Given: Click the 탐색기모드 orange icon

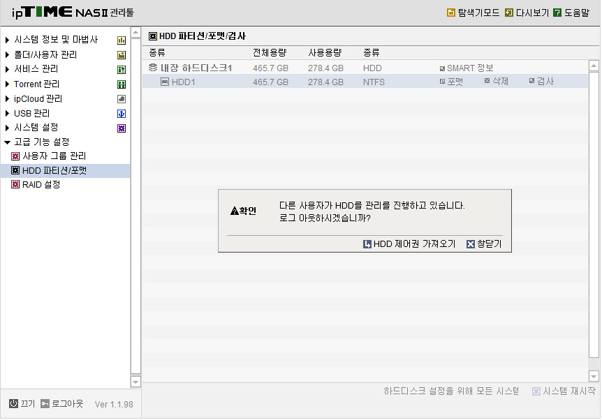Looking at the screenshot, I should 451,13.
